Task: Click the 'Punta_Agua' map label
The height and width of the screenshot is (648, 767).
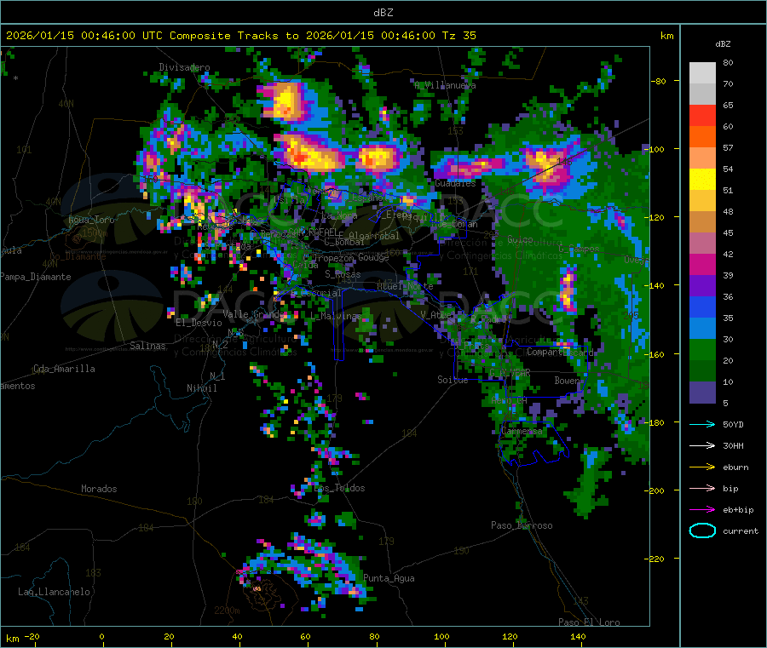Action: pyautogui.click(x=389, y=579)
